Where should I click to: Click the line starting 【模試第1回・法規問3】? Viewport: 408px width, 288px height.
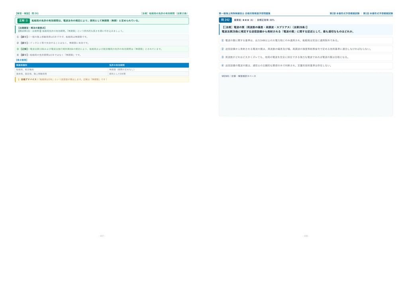pos(71,31)
